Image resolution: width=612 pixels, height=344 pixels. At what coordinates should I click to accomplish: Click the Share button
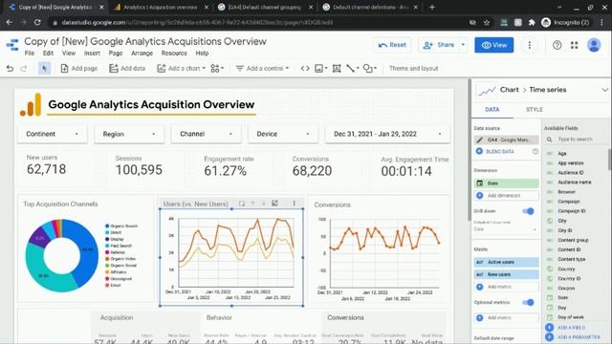pyautogui.click(x=439, y=45)
